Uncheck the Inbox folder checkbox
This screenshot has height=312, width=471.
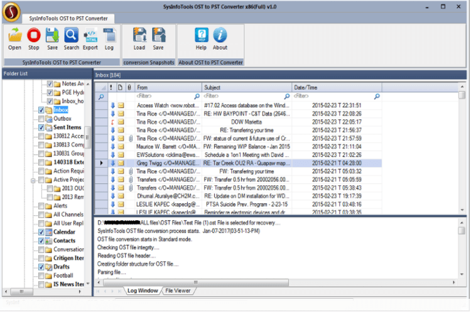pos(41,110)
